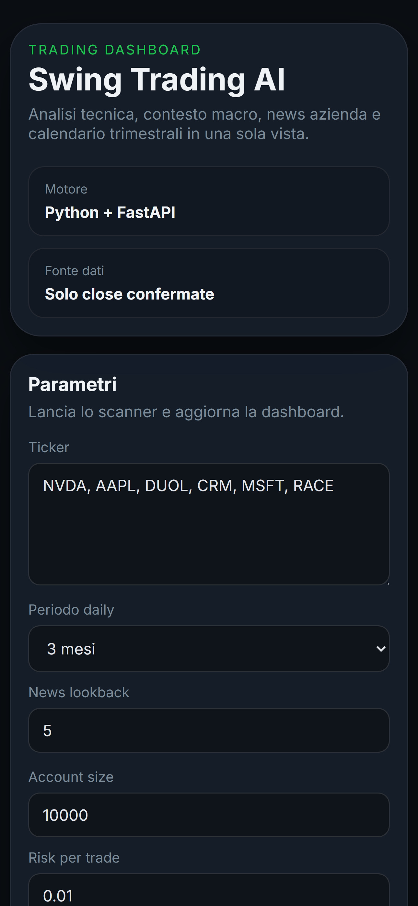This screenshot has height=906, width=418.
Task: Click the Periodo daily label
Action: [71, 609]
